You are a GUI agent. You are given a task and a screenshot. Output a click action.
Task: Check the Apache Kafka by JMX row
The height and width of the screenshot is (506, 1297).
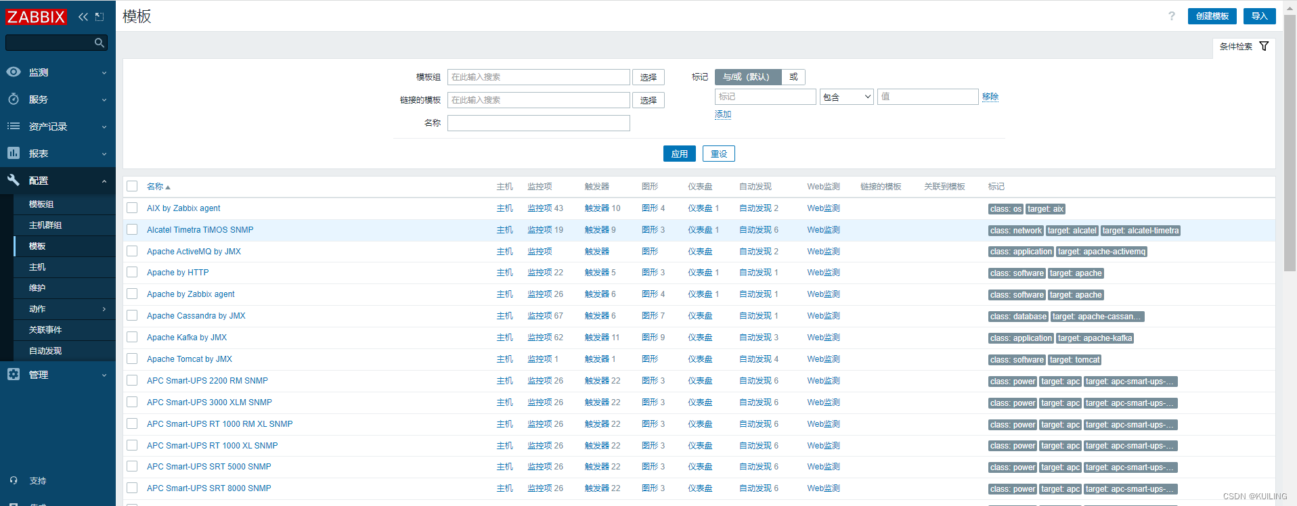(132, 337)
